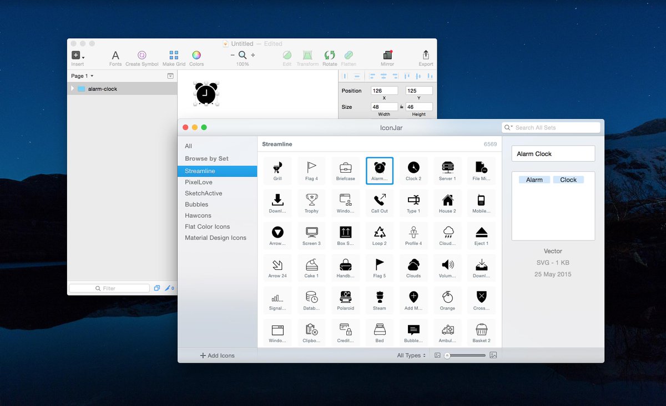Select the alarm-clock layer in Sketch
This screenshot has width=666, height=406.
[122, 89]
